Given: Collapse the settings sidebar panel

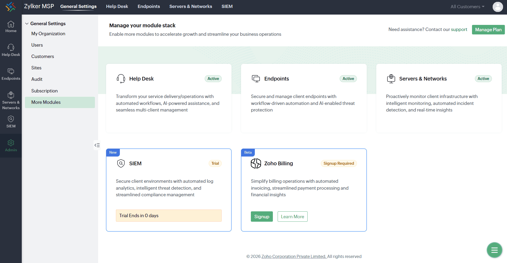Looking at the screenshot, I should click(97, 145).
